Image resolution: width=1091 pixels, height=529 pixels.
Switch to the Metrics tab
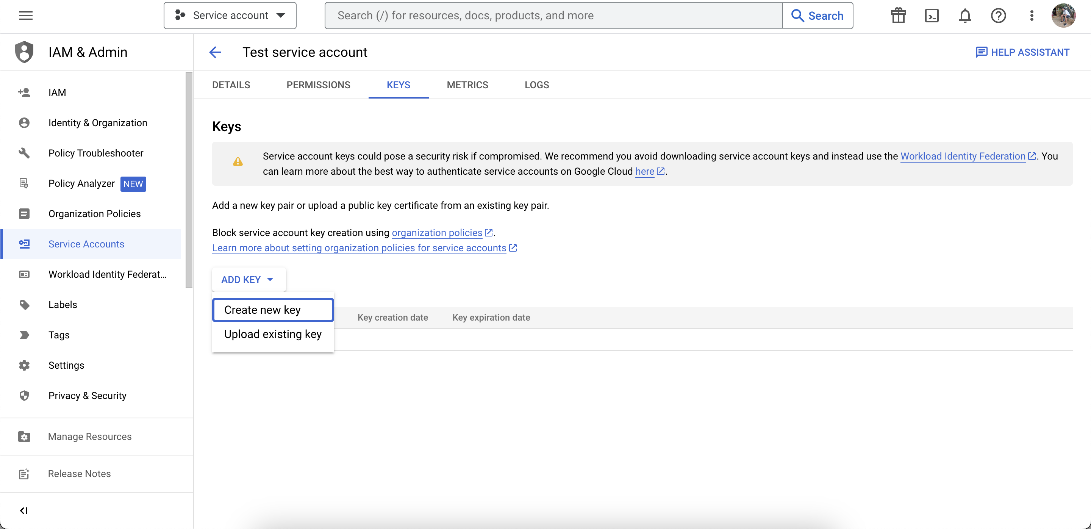point(467,85)
